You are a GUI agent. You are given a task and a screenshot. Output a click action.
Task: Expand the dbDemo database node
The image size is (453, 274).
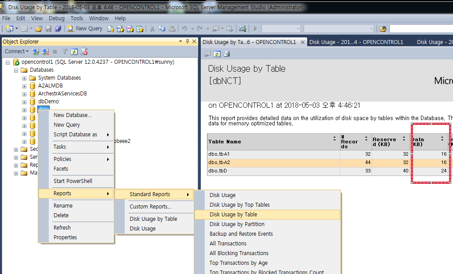coord(24,102)
